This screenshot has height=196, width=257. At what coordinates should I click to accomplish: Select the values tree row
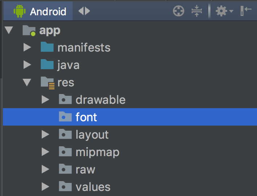pyautogui.click(x=130, y=187)
